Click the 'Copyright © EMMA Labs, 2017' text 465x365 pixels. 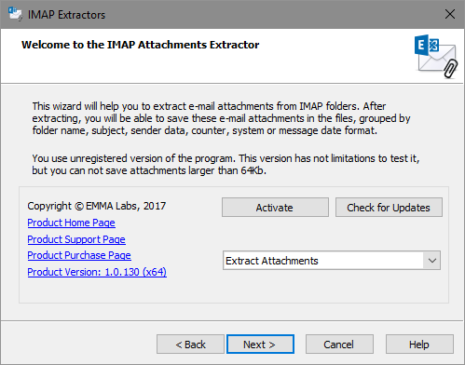[97, 206]
